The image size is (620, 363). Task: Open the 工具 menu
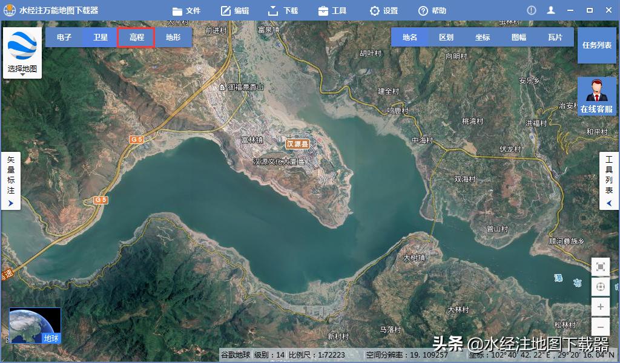click(332, 11)
